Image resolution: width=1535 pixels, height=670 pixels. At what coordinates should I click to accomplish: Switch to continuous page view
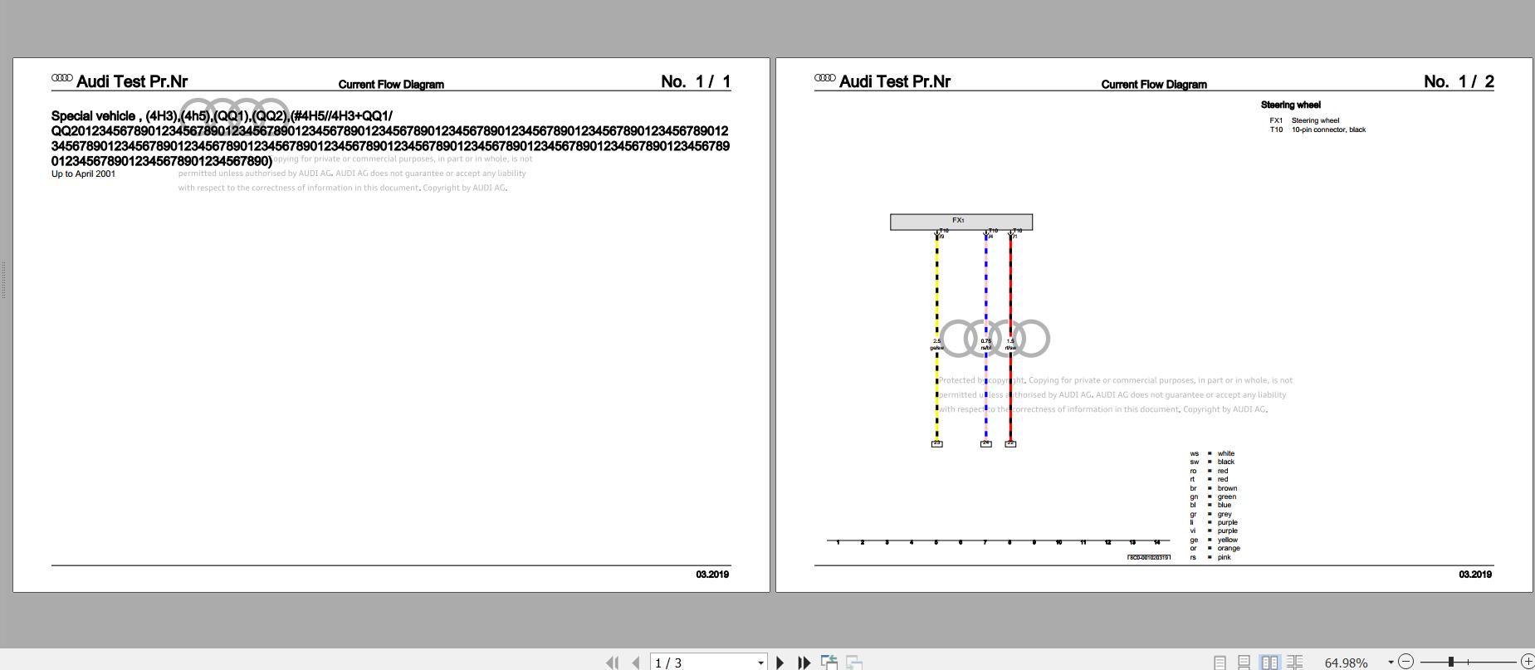pyautogui.click(x=1244, y=662)
